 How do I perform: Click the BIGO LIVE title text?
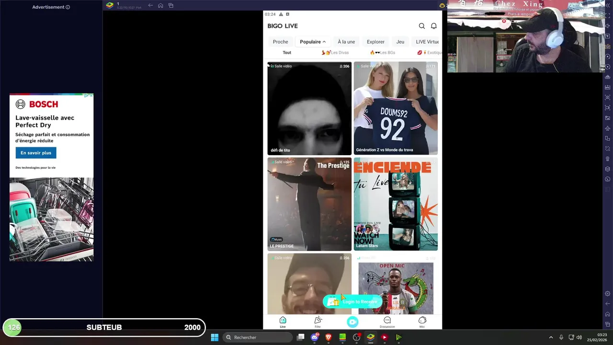283,26
